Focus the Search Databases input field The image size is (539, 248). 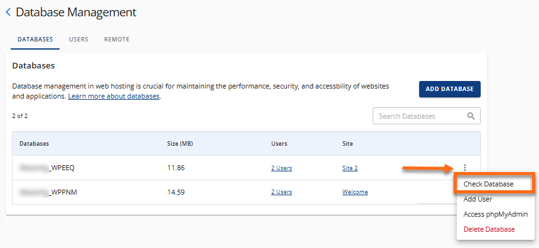[427, 116]
